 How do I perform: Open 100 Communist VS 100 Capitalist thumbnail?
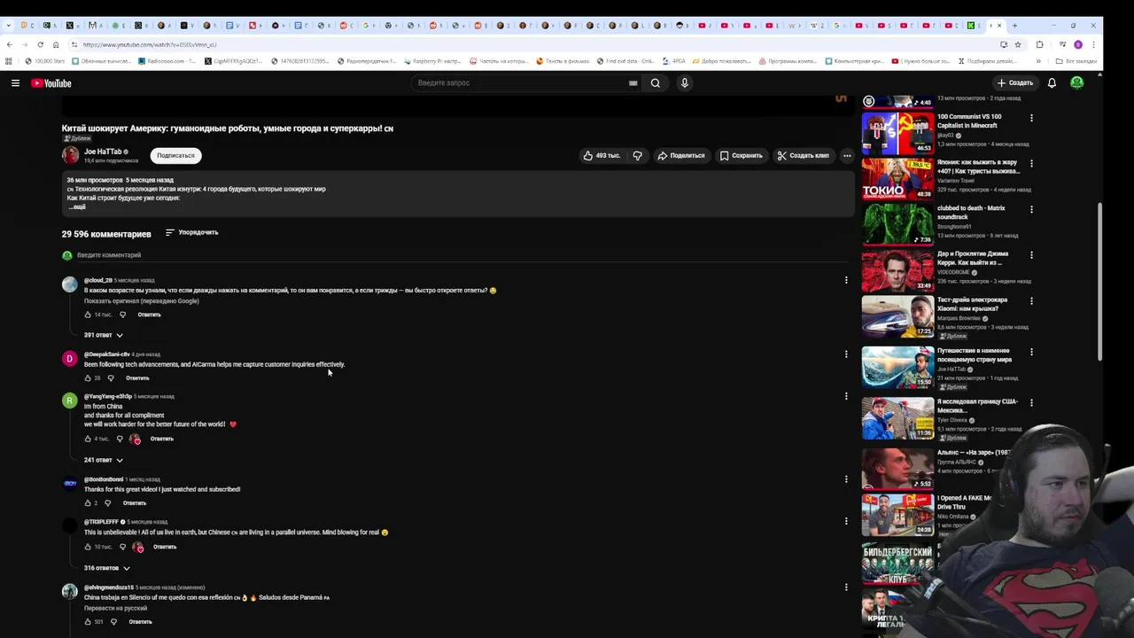[x=897, y=133]
